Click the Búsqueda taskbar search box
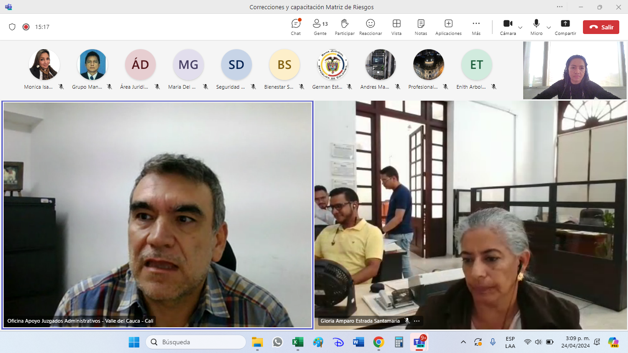The height and width of the screenshot is (353, 628). (x=196, y=342)
